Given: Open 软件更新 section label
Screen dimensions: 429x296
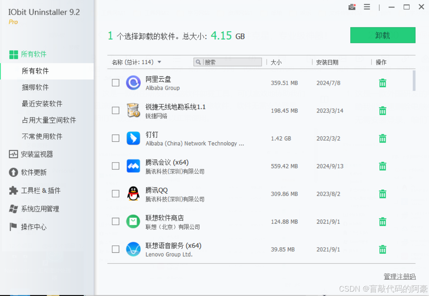Looking at the screenshot, I should [34, 172].
